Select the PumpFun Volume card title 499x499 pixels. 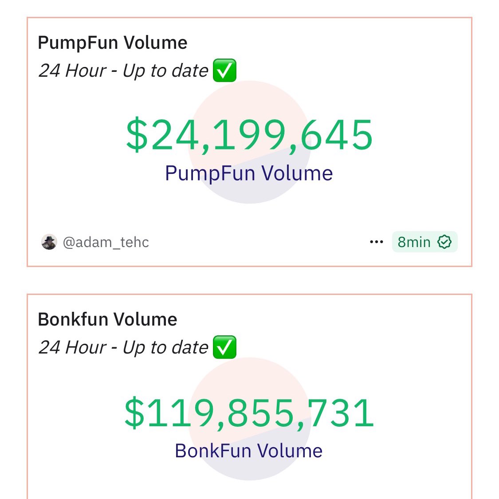pos(113,42)
